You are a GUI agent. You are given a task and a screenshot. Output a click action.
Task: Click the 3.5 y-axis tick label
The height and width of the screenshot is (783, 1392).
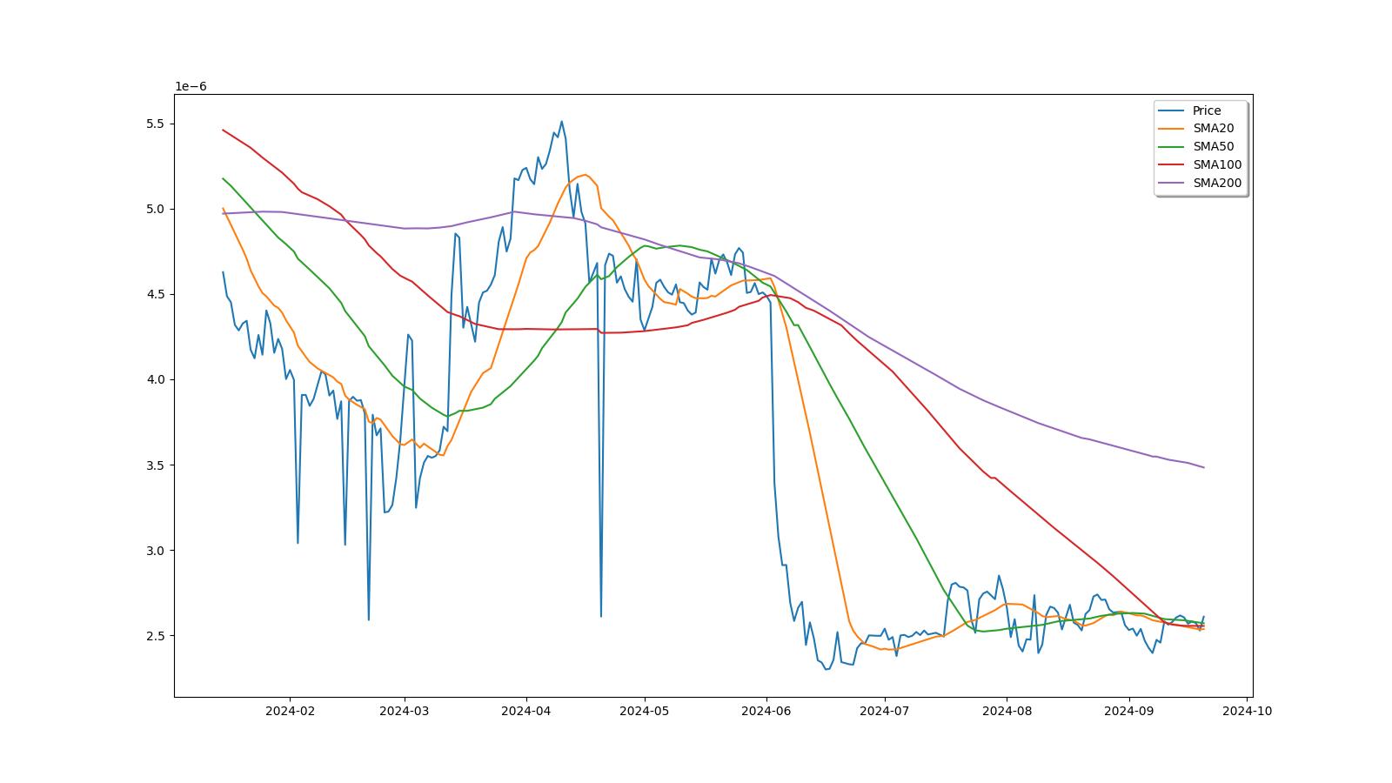[156, 465]
